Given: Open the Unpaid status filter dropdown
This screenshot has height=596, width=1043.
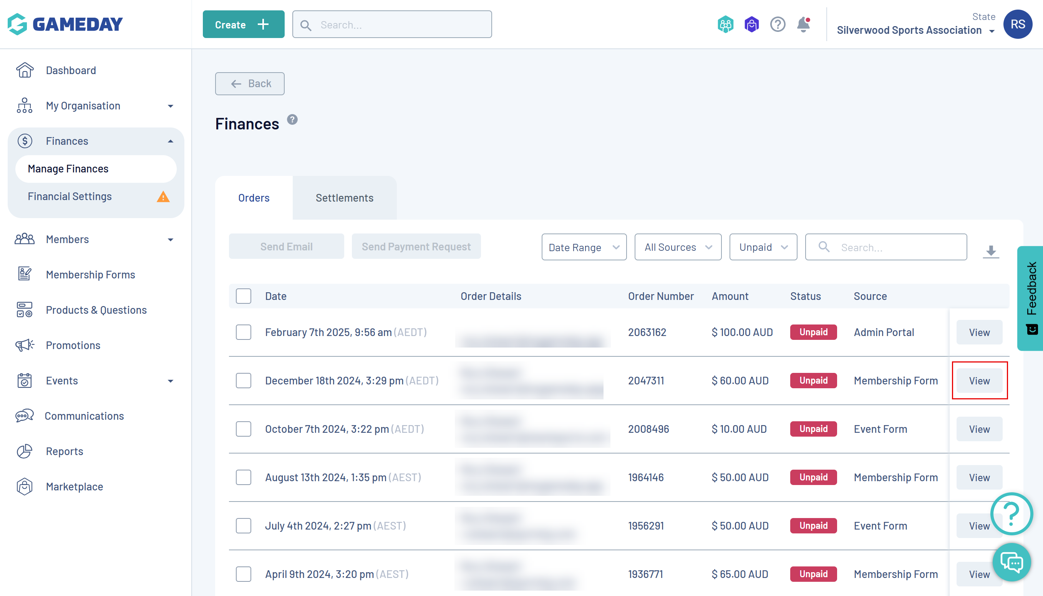Looking at the screenshot, I should click(x=763, y=247).
